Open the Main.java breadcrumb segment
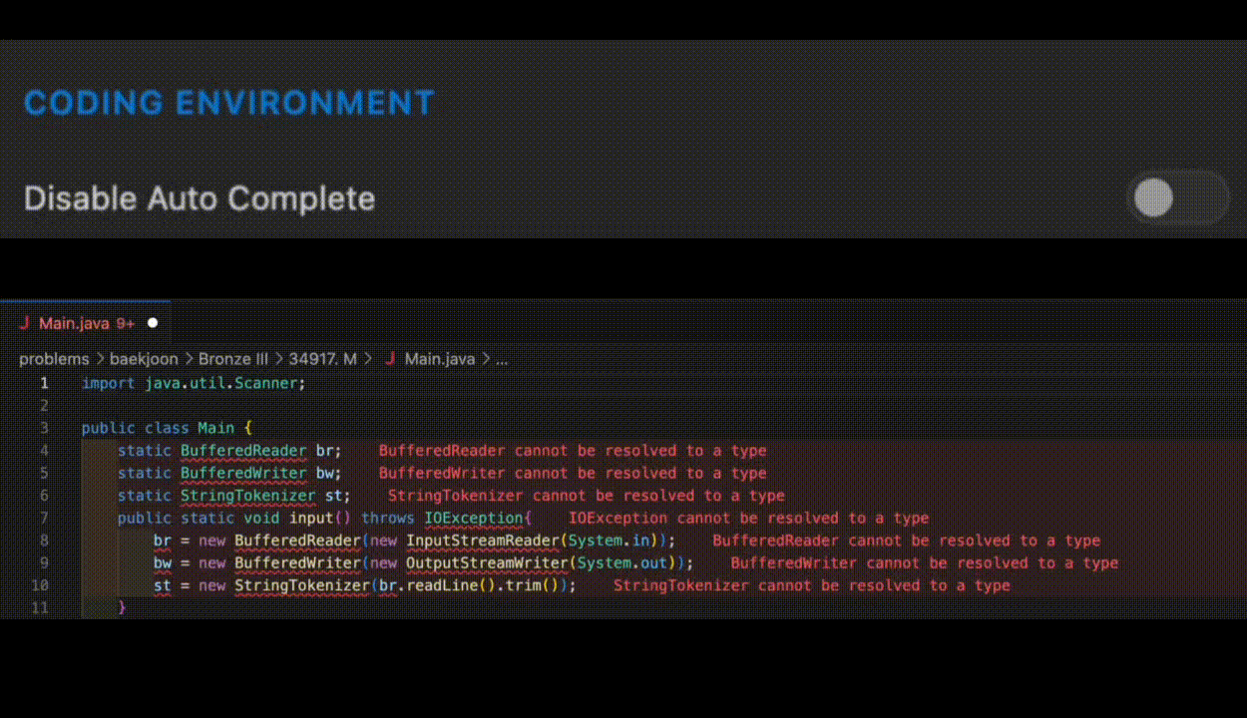1247x718 pixels. [x=440, y=359]
